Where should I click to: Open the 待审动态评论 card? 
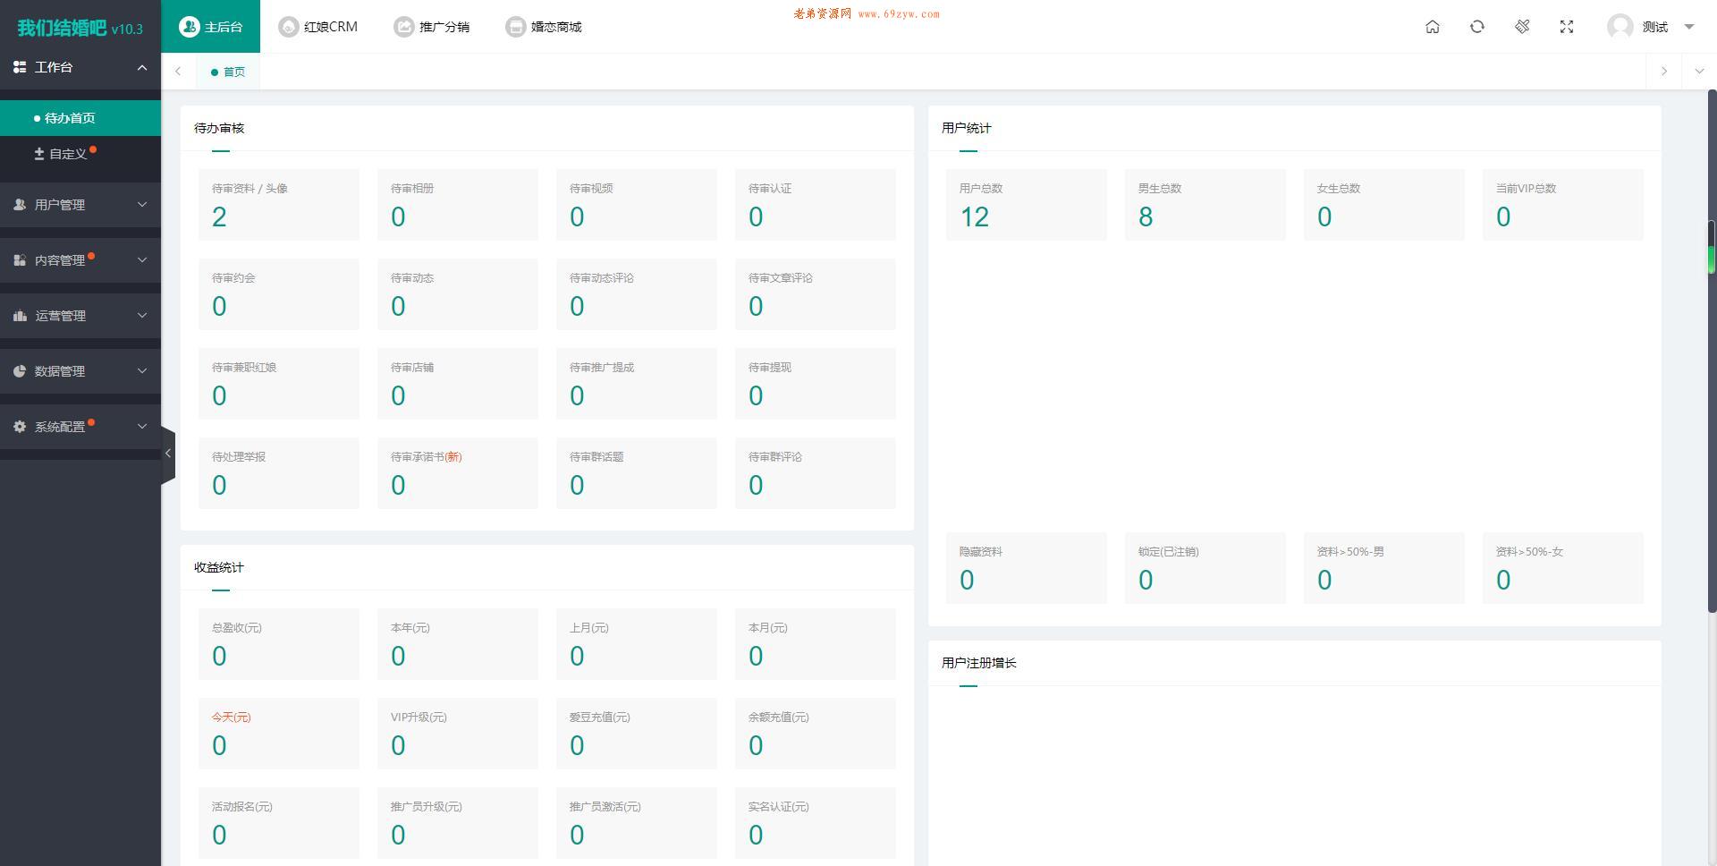coord(637,294)
